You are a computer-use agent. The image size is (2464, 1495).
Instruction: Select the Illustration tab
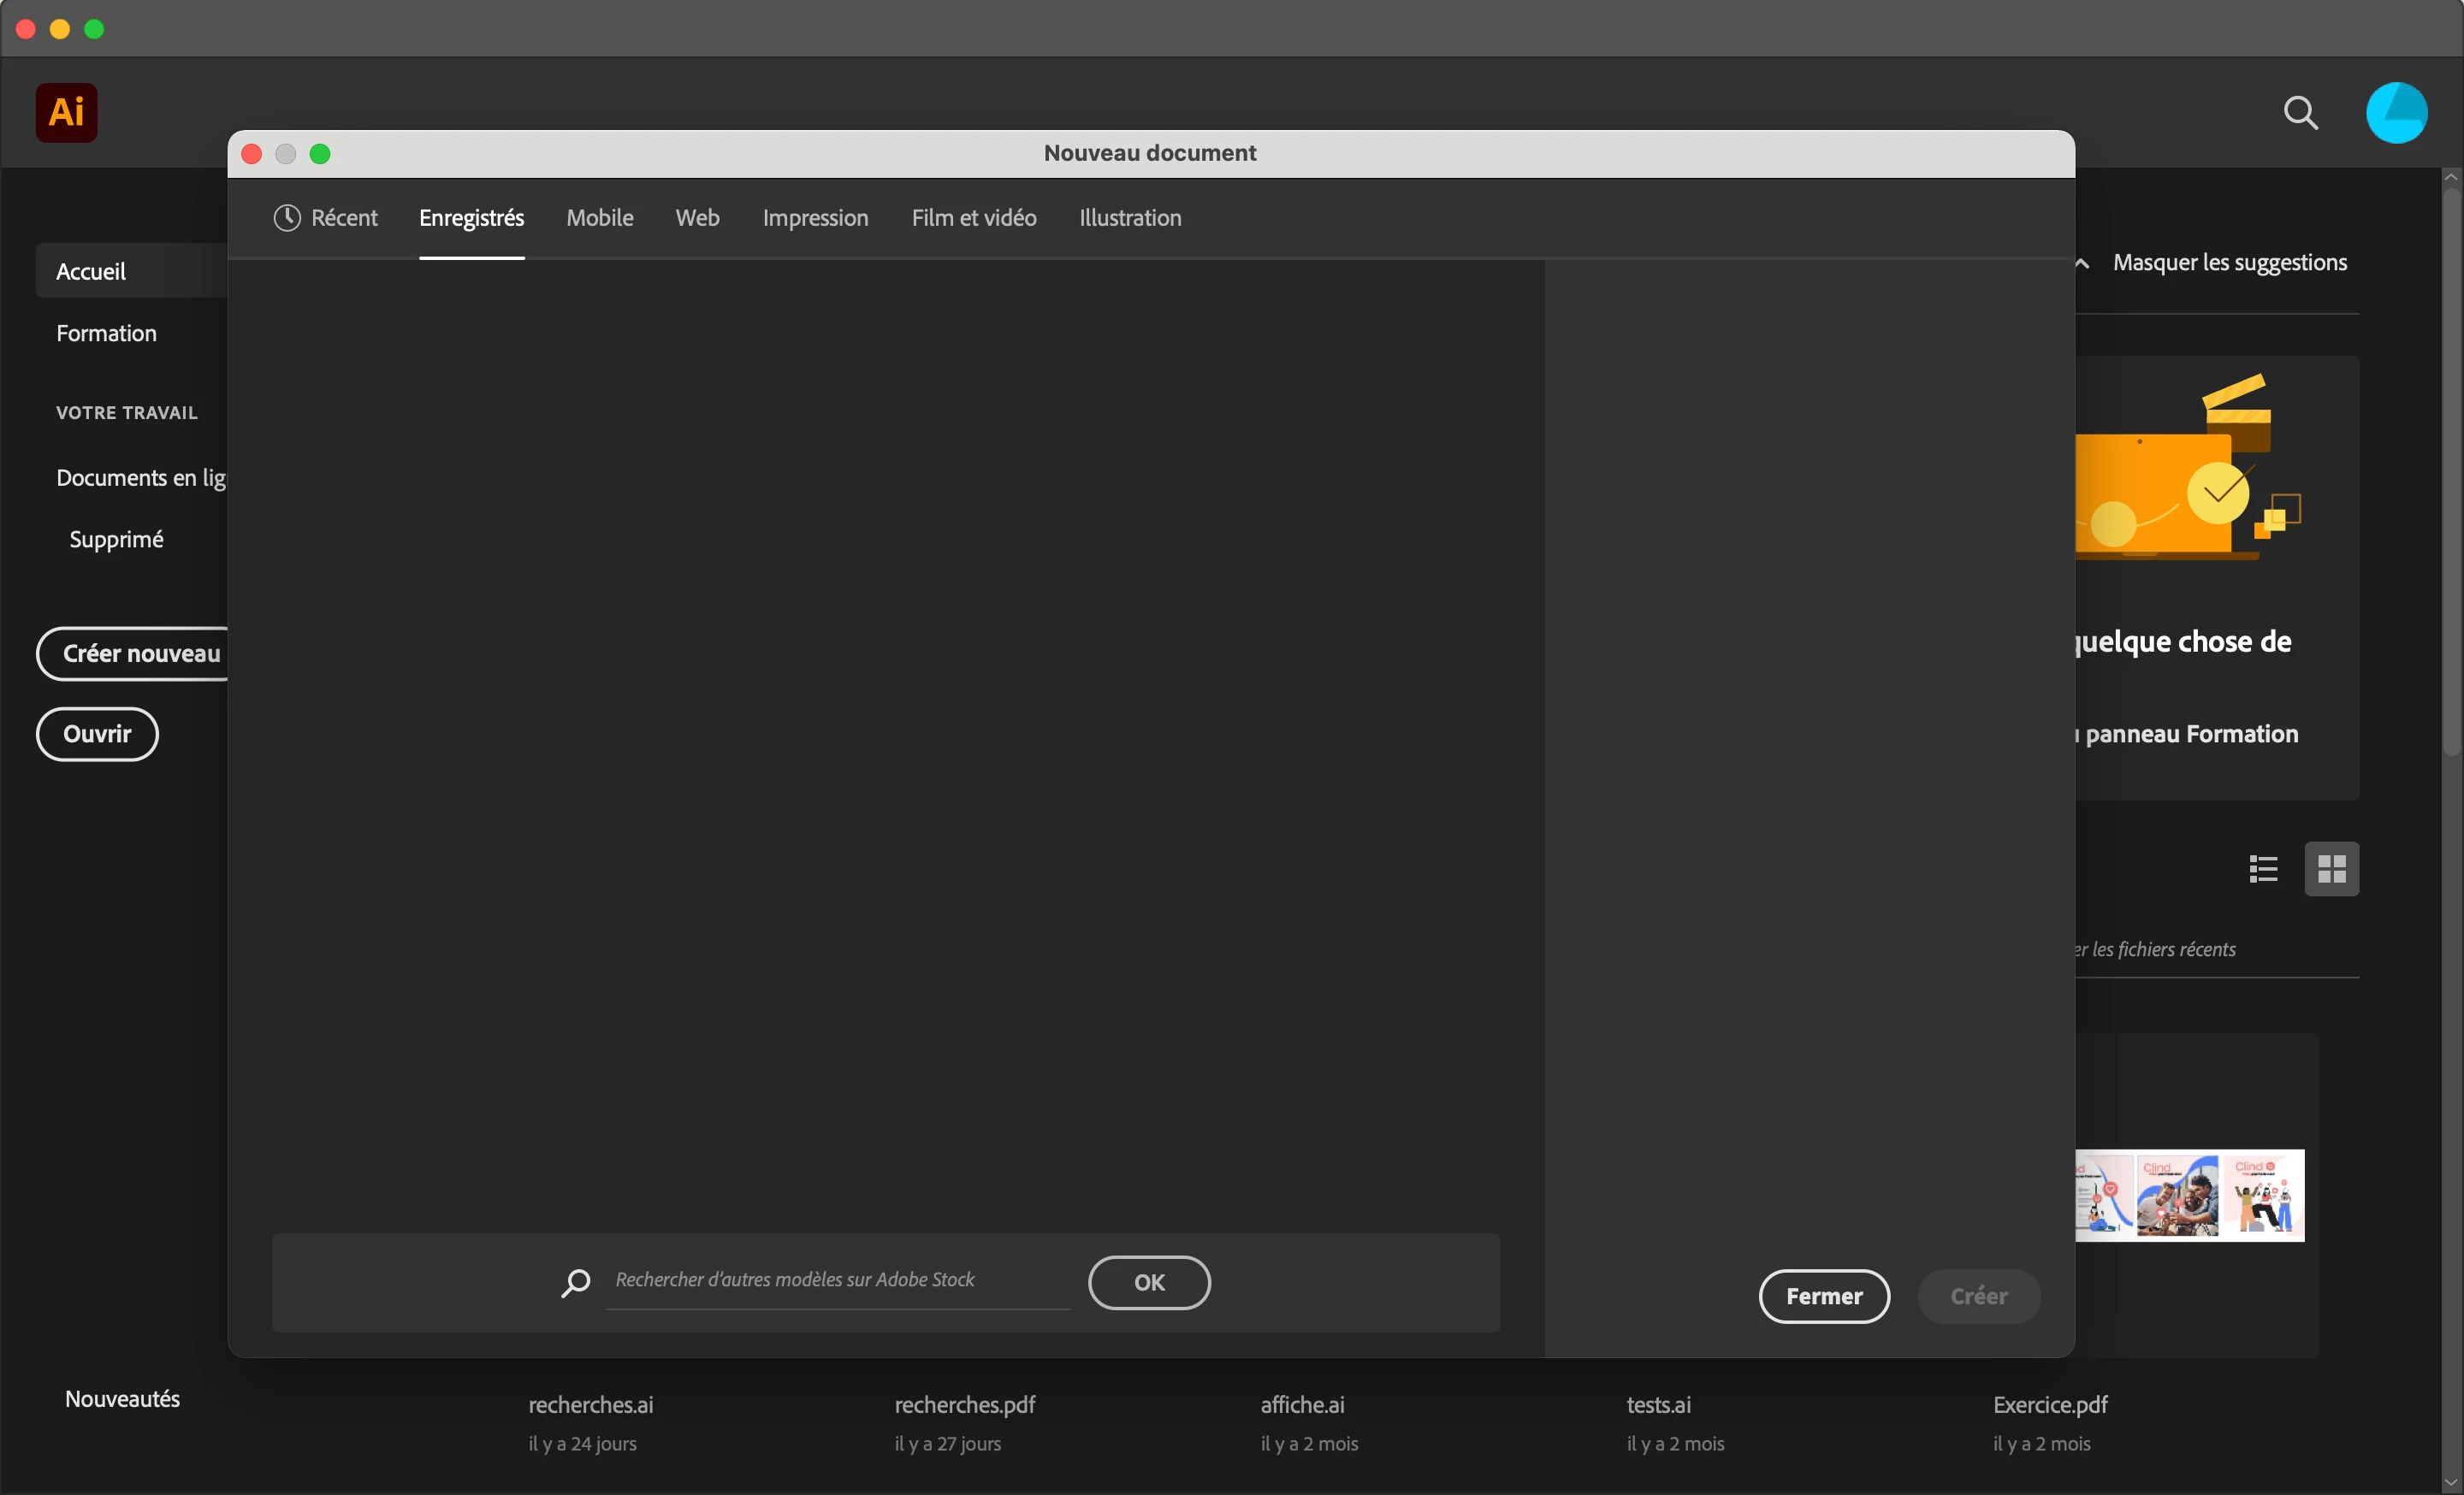pyautogui.click(x=1129, y=218)
